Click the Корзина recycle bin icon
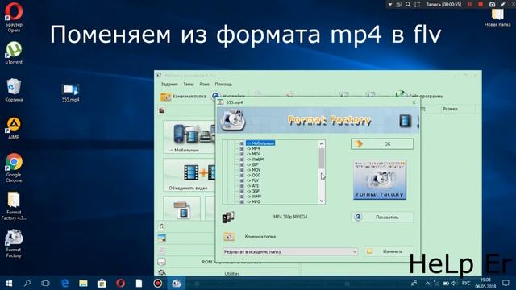This screenshot has height=290, width=516. click(x=14, y=89)
